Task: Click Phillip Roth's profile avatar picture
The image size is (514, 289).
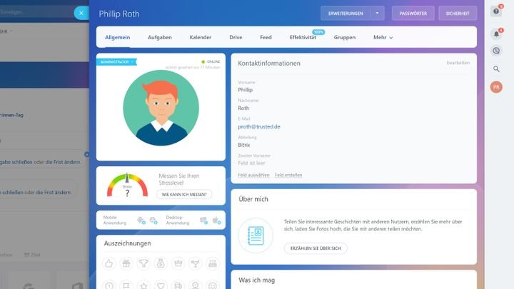Action: coord(161,107)
